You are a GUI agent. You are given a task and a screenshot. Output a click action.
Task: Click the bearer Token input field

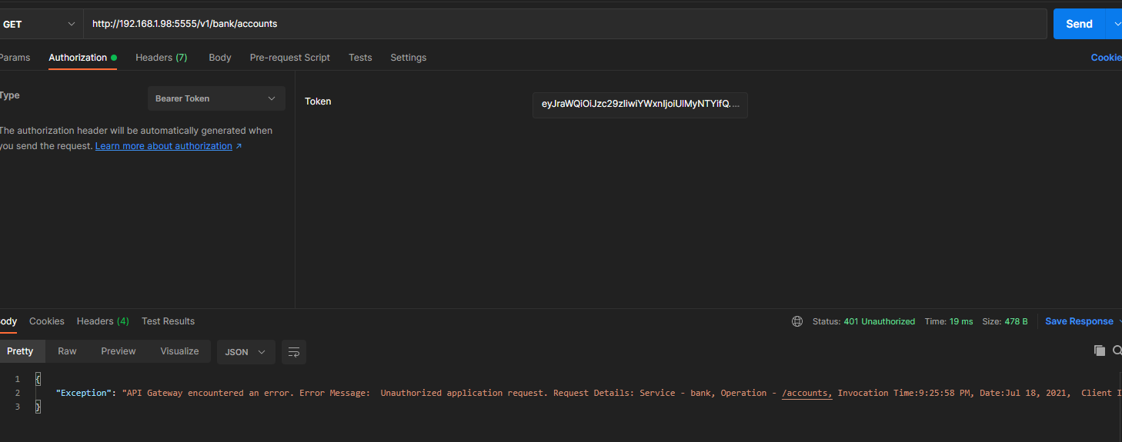[x=639, y=105]
